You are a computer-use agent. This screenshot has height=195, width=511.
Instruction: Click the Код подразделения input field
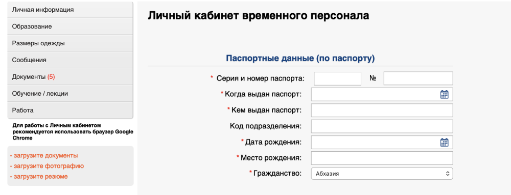tap(382, 126)
